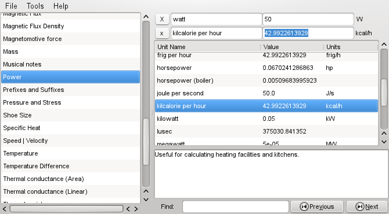Select Thermal conductance (Linear) category
Viewport: 389px width, 214px height.
point(71,191)
